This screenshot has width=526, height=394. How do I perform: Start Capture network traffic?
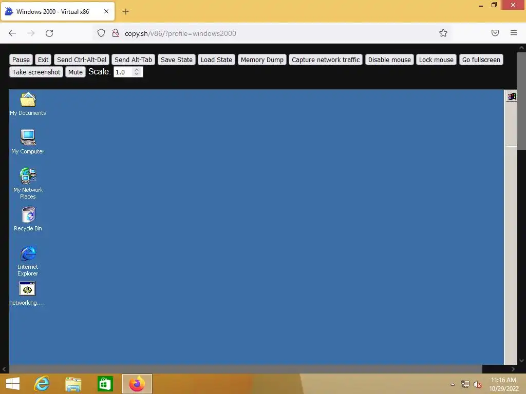click(x=325, y=60)
